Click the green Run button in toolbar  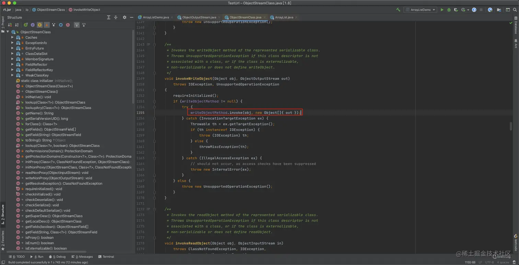coord(442,10)
